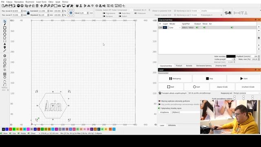Toggle 'Optymalizuj ścieżkę cięcia' switch
Image resolution: width=261 pixels, height=147 pixels.
[x=159, y=108]
